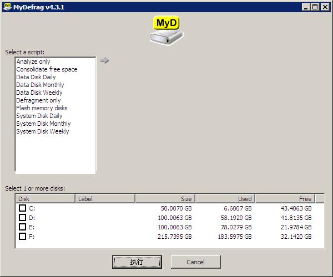333x277 pixels.
Task: Click used value 58.1929 GB
Action: [x=236, y=218]
